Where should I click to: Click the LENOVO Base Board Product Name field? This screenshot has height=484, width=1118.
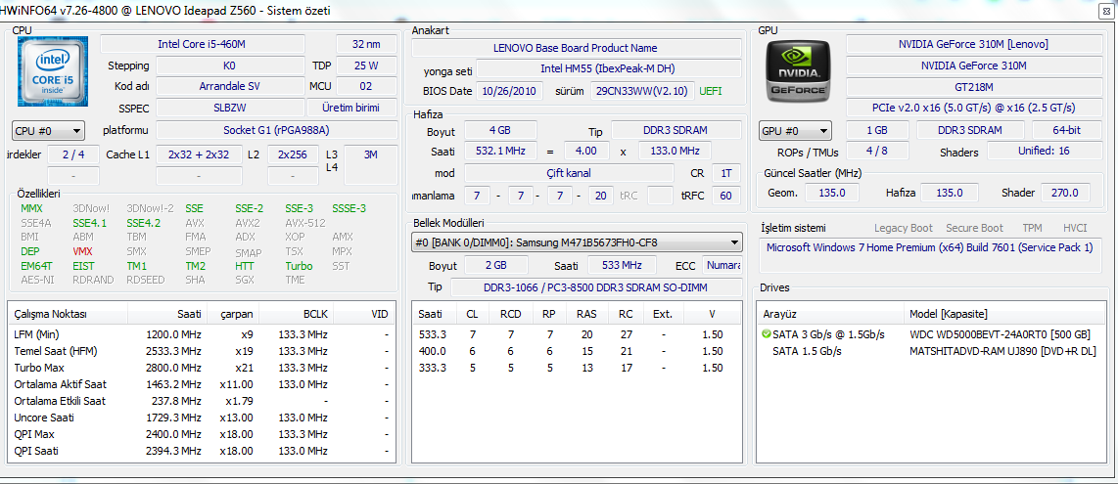(576, 49)
